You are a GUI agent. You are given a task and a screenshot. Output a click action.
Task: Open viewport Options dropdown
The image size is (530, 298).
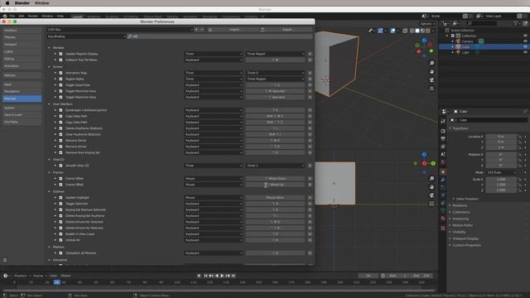coord(427,24)
